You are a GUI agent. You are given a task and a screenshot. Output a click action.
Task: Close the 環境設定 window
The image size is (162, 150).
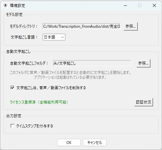(154, 5)
